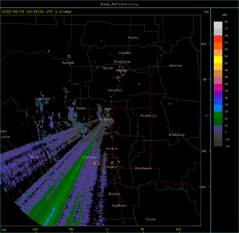
Task: Select the Stettler city label
Action: (x=176, y=66)
